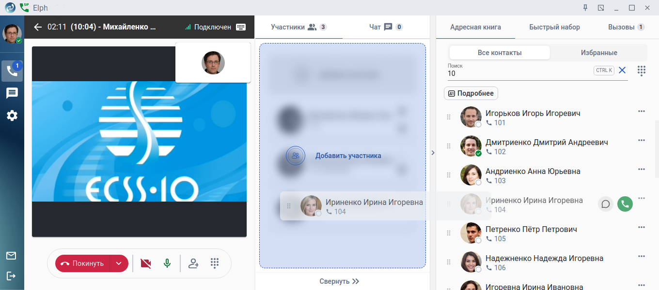Switch to the Участники tab
The height and width of the screenshot is (290, 659).
(298, 27)
